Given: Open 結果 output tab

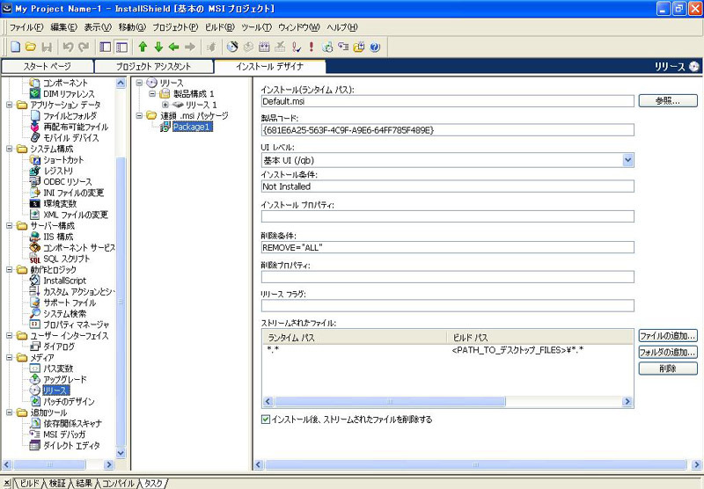Looking at the screenshot, I should [x=84, y=483].
